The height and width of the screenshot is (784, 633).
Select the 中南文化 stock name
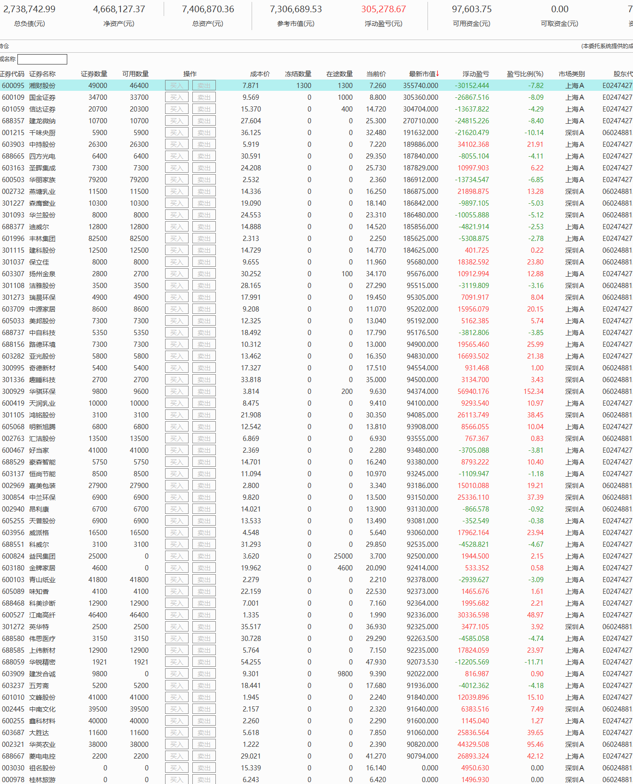(x=42, y=709)
